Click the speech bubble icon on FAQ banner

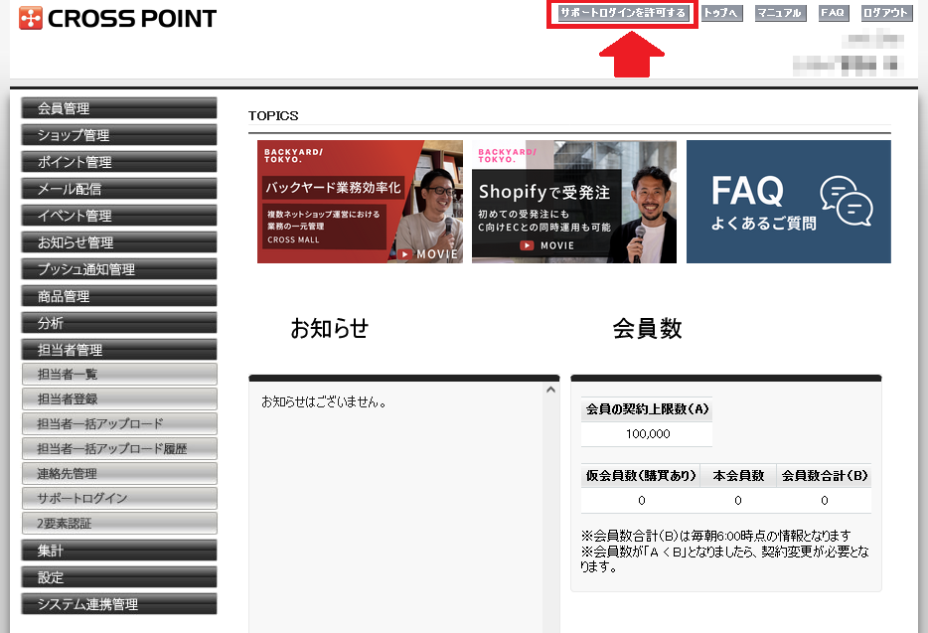(847, 201)
